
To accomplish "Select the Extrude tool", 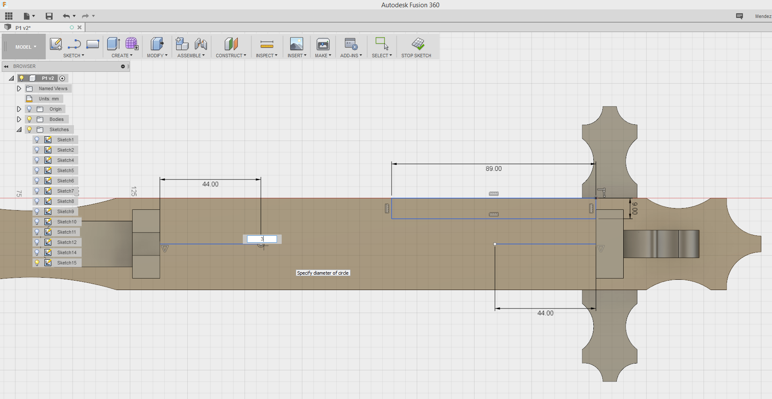I will [x=113, y=44].
